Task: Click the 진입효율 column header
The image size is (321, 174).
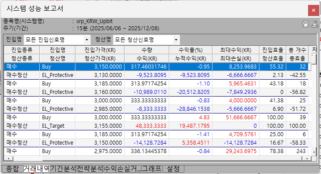Action: (x=273, y=50)
